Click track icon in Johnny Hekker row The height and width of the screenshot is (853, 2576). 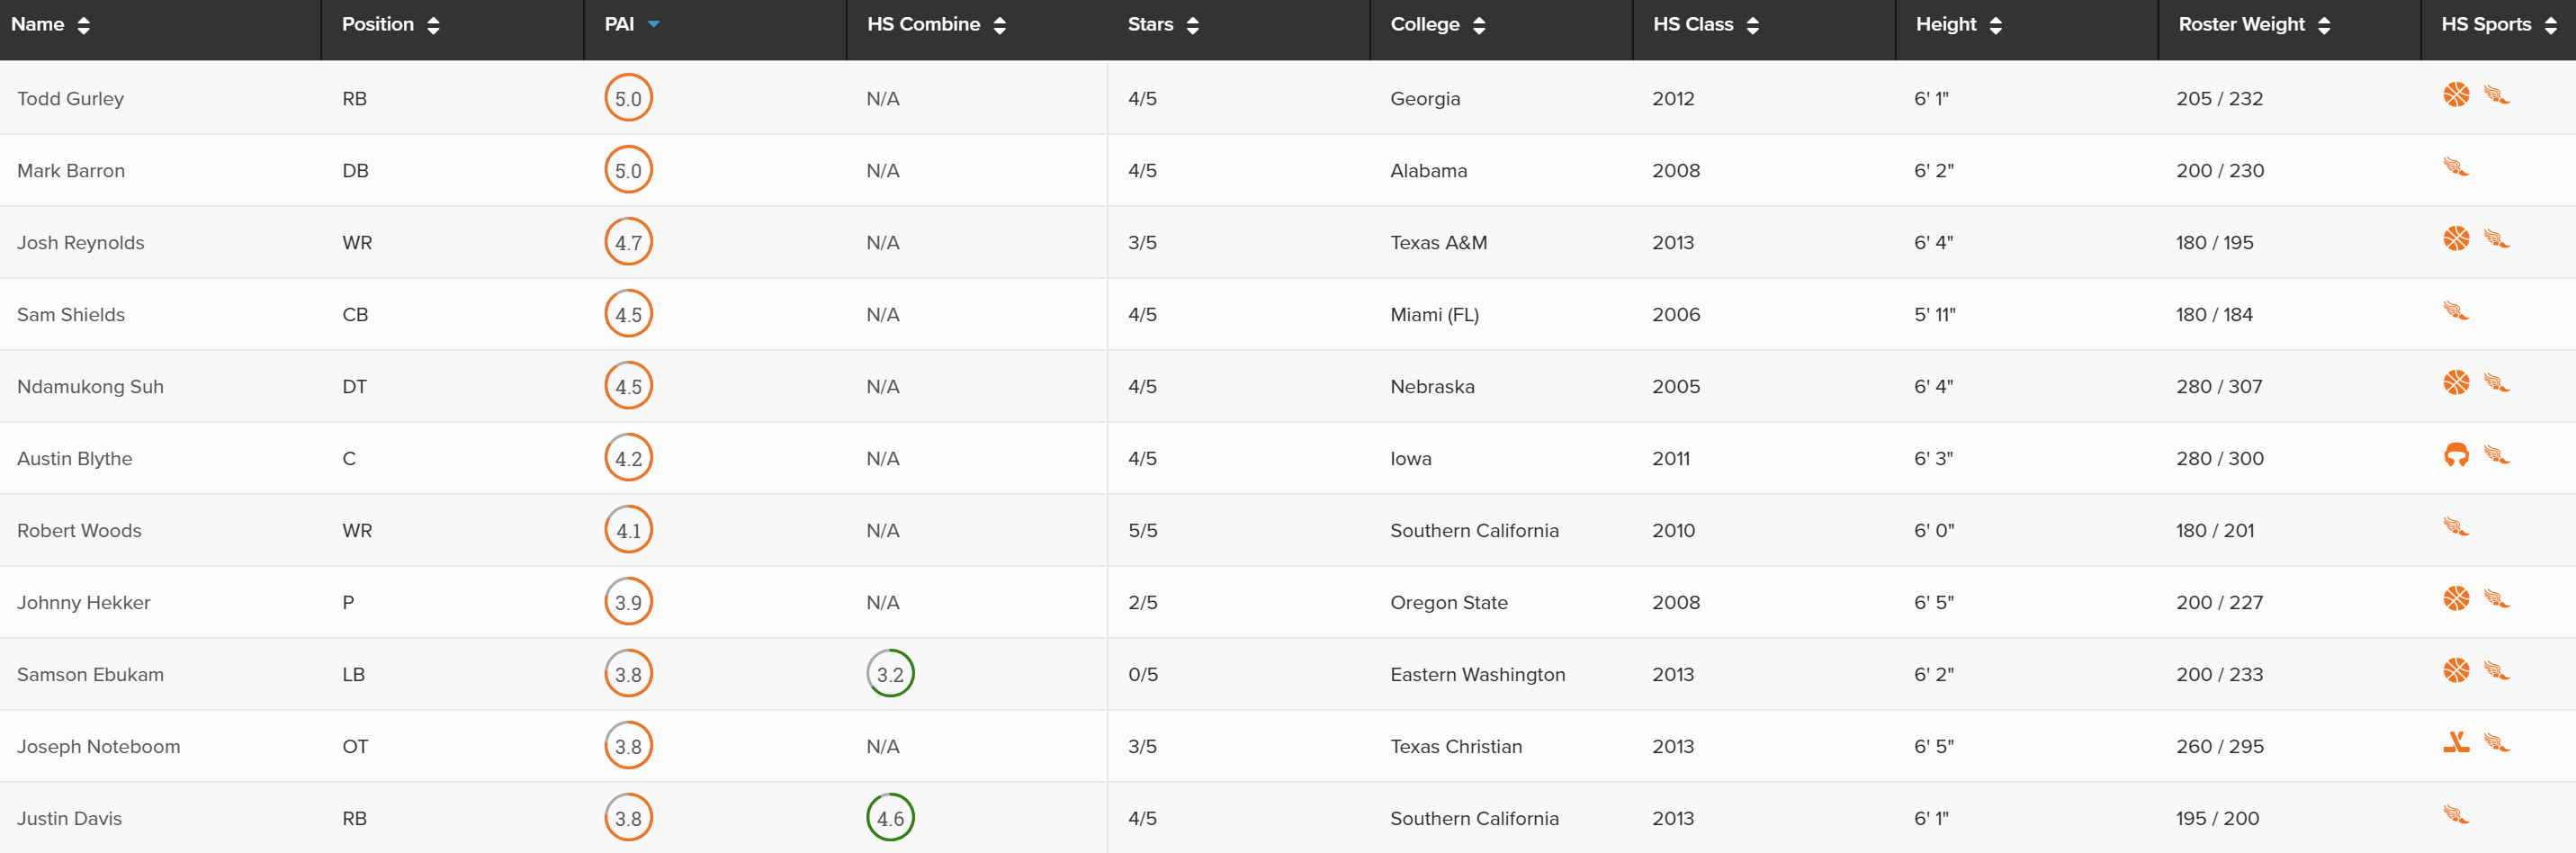[2497, 599]
